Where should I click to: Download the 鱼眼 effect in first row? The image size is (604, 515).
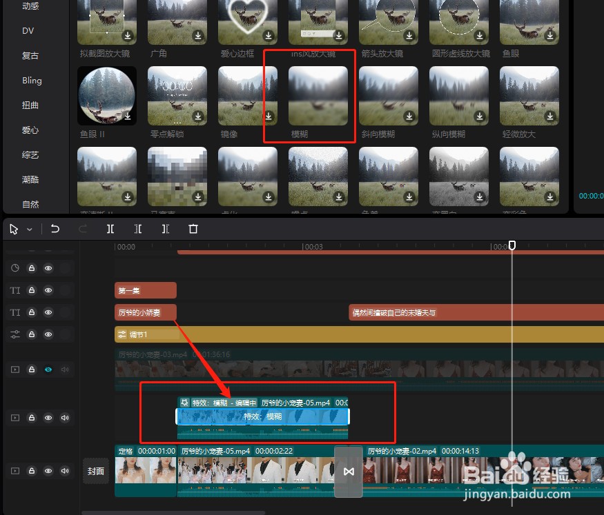point(550,35)
